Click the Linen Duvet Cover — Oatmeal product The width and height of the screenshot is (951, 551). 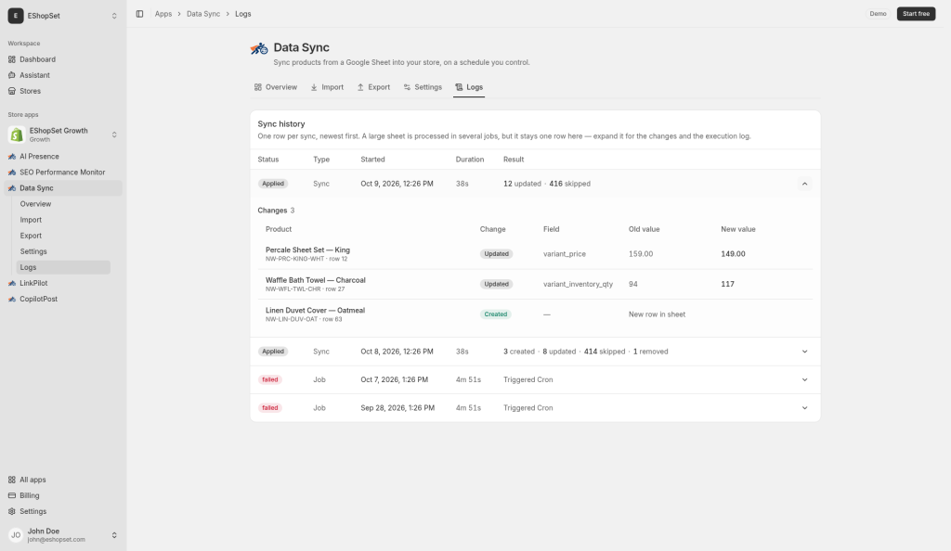(316, 311)
